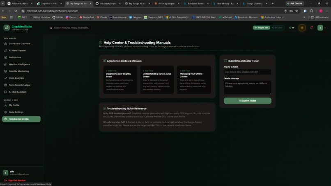Switch to the AI for Africa Hack tab

click(x=20, y=4)
